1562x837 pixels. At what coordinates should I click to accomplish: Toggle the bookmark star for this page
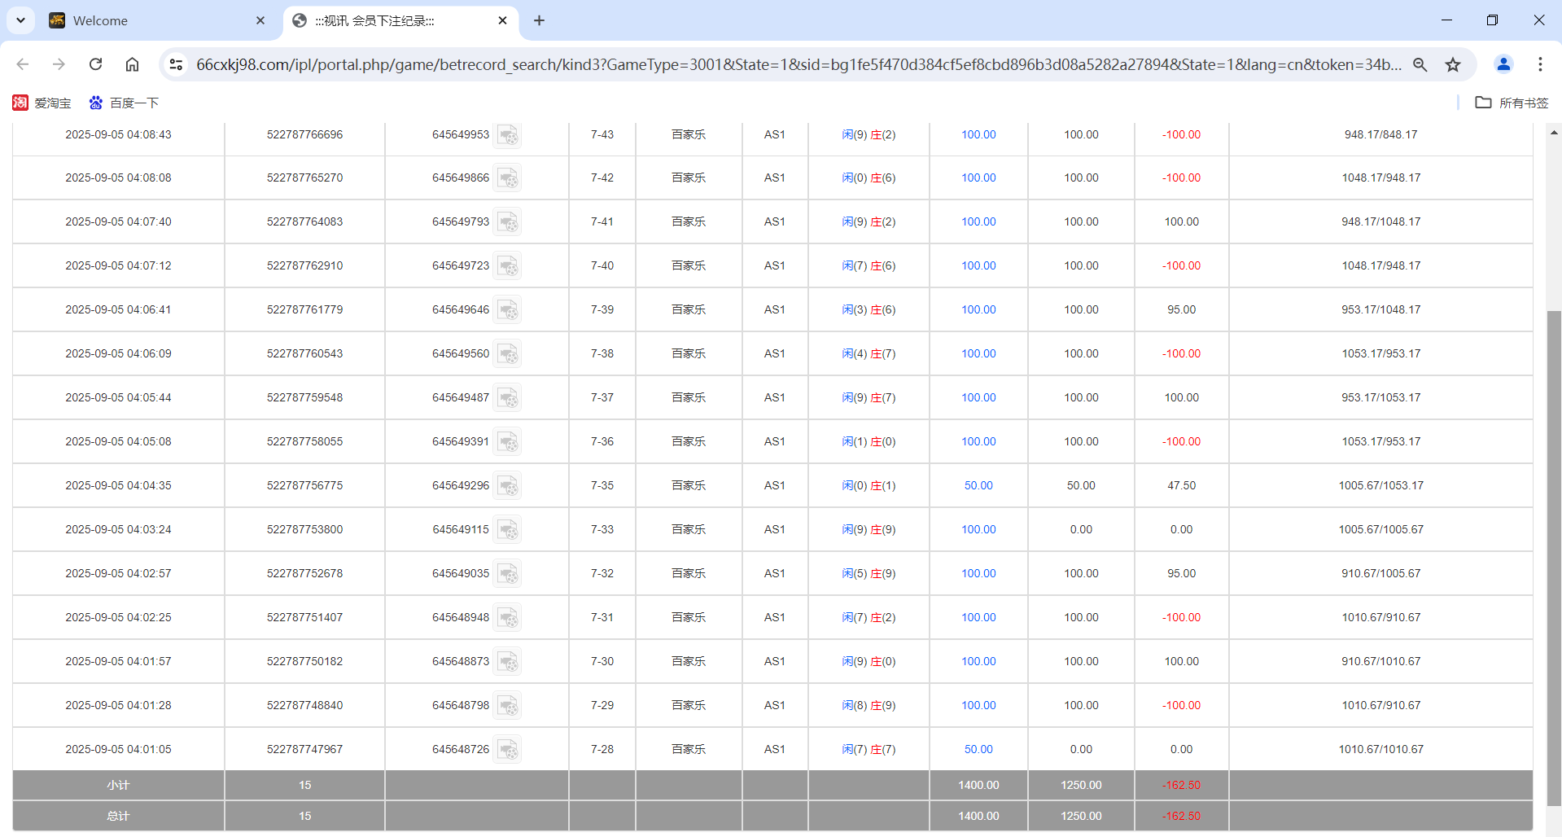click(x=1454, y=64)
